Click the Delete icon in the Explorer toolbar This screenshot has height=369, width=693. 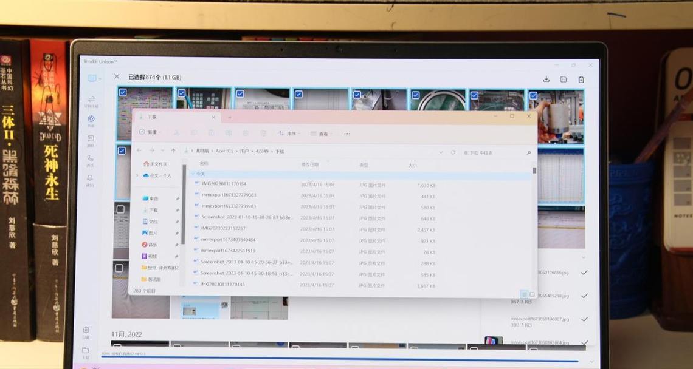coord(263,134)
